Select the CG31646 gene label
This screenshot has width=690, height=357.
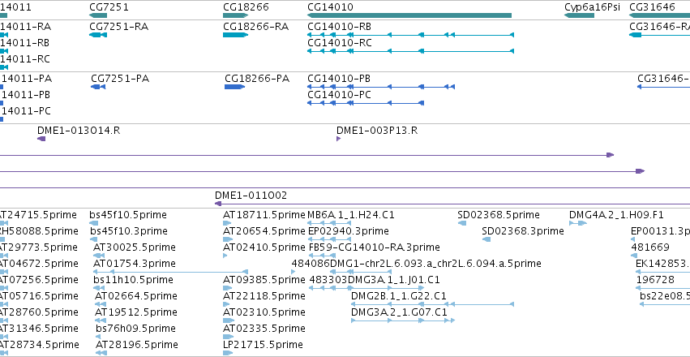coord(652,7)
